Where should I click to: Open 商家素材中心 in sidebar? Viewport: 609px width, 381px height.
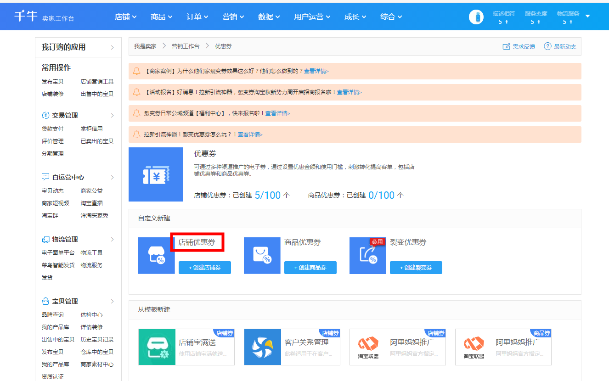click(97, 364)
